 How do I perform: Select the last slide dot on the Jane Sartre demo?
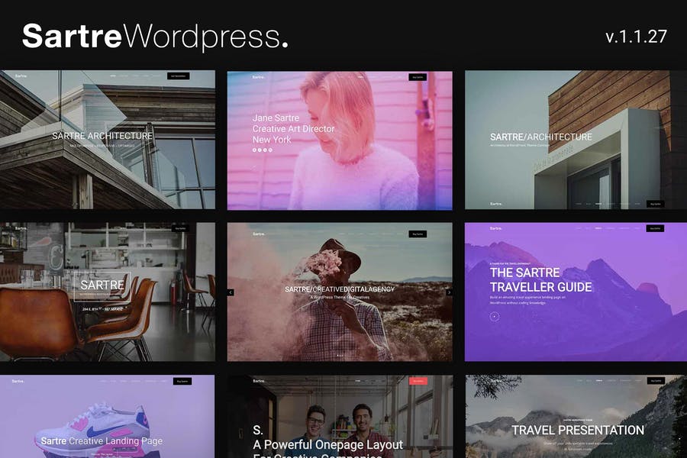(x=269, y=150)
